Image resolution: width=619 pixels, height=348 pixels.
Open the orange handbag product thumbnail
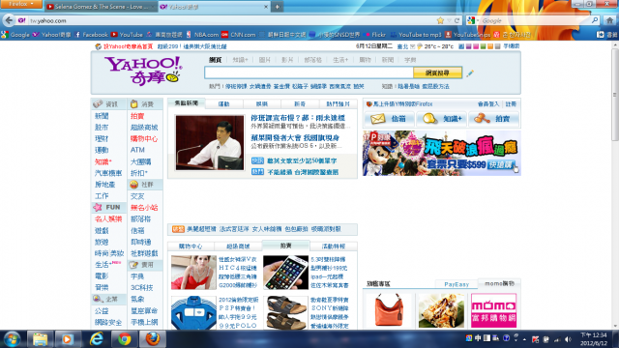[x=389, y=310]
